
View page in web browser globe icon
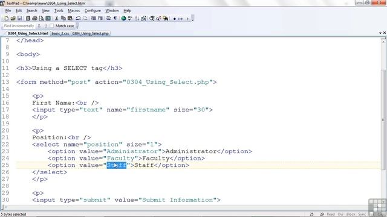(x=123, y=19)
